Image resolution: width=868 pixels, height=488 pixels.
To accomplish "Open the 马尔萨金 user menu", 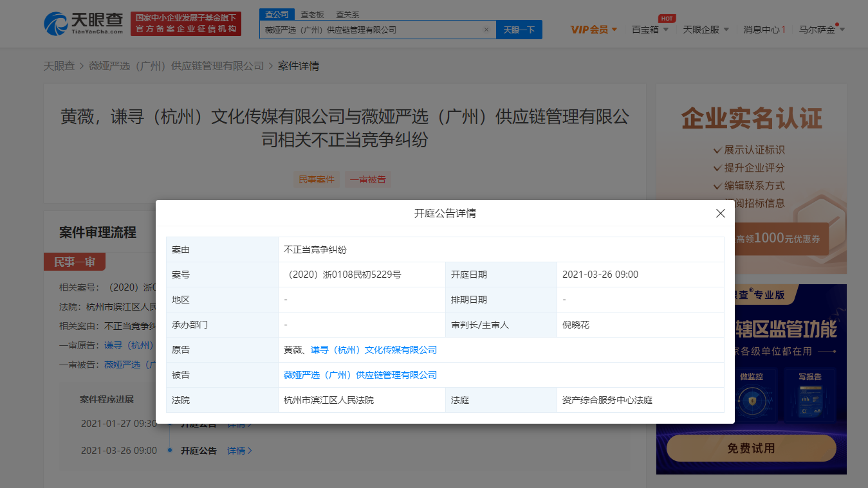I will pos(822,30).
